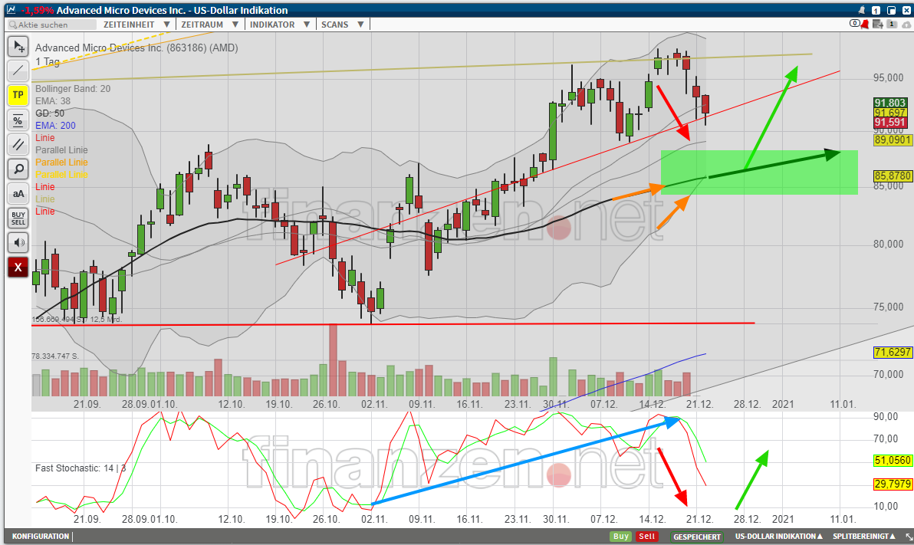
Task: Click the 89,0901 price label
Action: 893,140
